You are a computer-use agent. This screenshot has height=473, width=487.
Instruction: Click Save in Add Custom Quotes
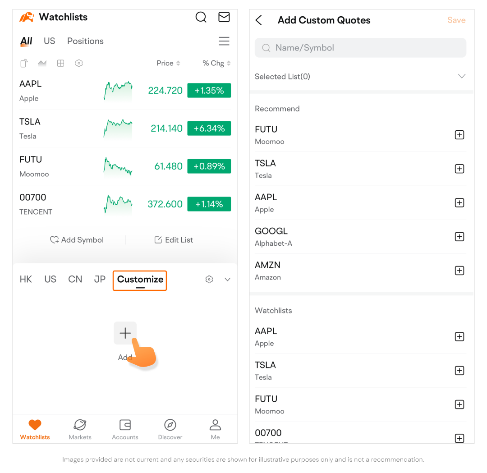pyautogui.click(x=456, y=20)
